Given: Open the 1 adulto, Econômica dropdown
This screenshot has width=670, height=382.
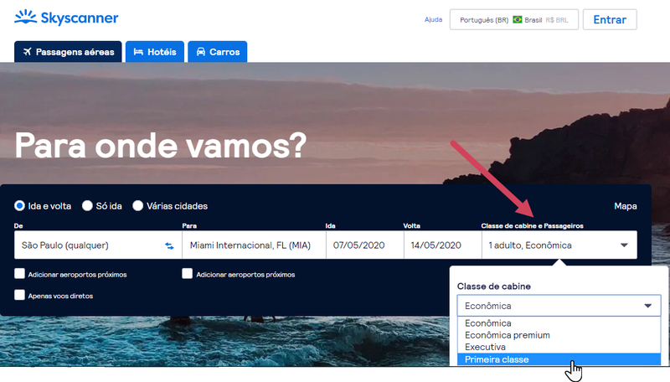Looking at the screenshot, I should 559,245.
